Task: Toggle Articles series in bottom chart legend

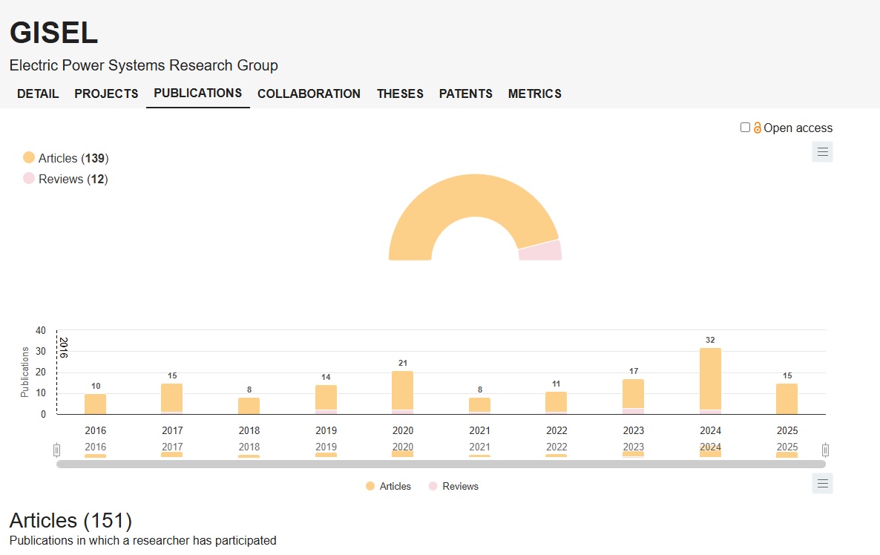Action: pos(388,487)
